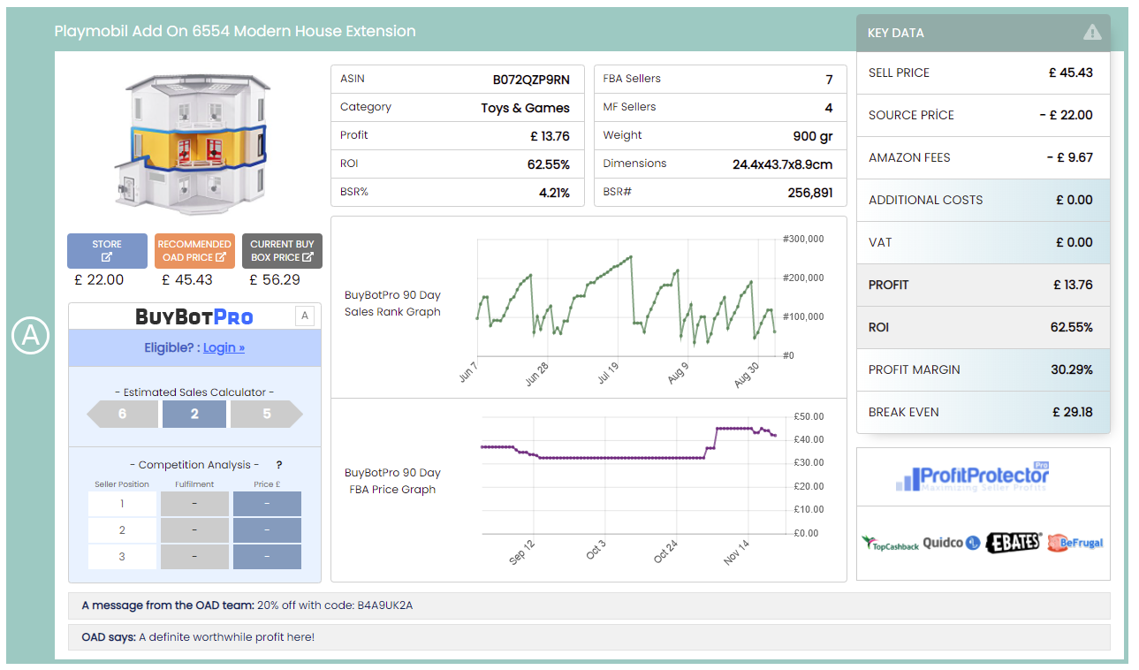Click seller position 2 cell

point(122,530)
